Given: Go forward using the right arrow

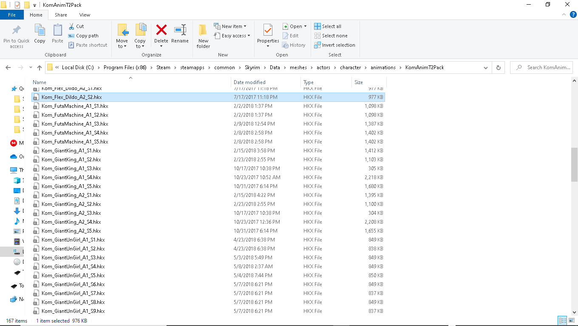Looking at the screenshot, I should (x=20, y=67).
